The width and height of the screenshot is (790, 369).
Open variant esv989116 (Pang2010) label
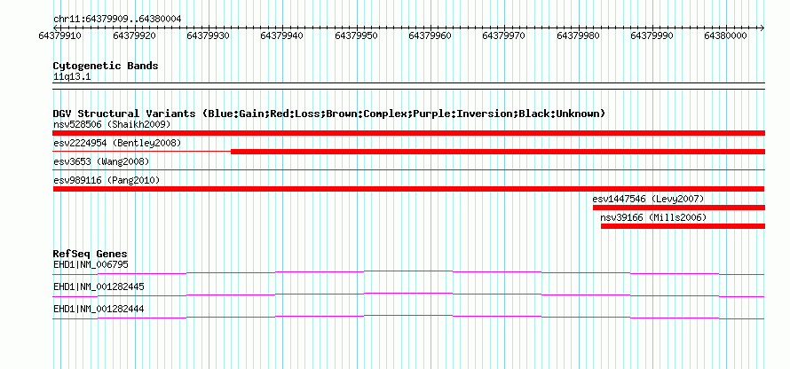(107, 180)
